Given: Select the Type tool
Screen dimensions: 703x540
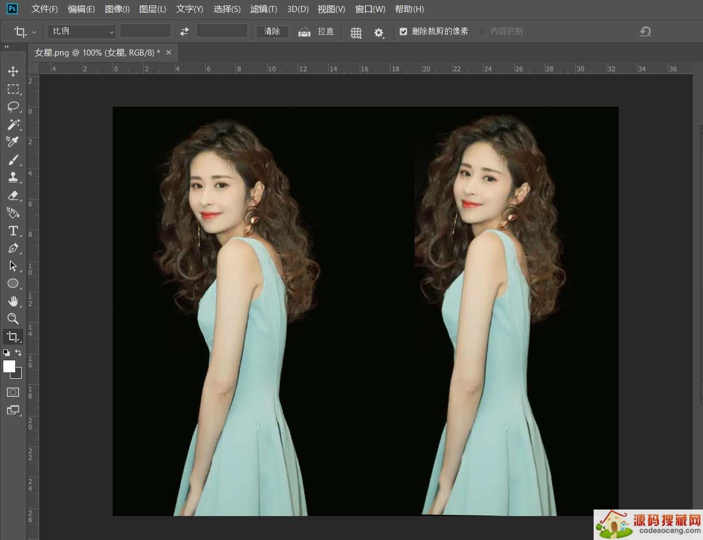Looking at the screenshot, I should click(13, 230).
